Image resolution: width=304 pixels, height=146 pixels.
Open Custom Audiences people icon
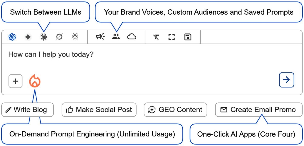(116, 37)
